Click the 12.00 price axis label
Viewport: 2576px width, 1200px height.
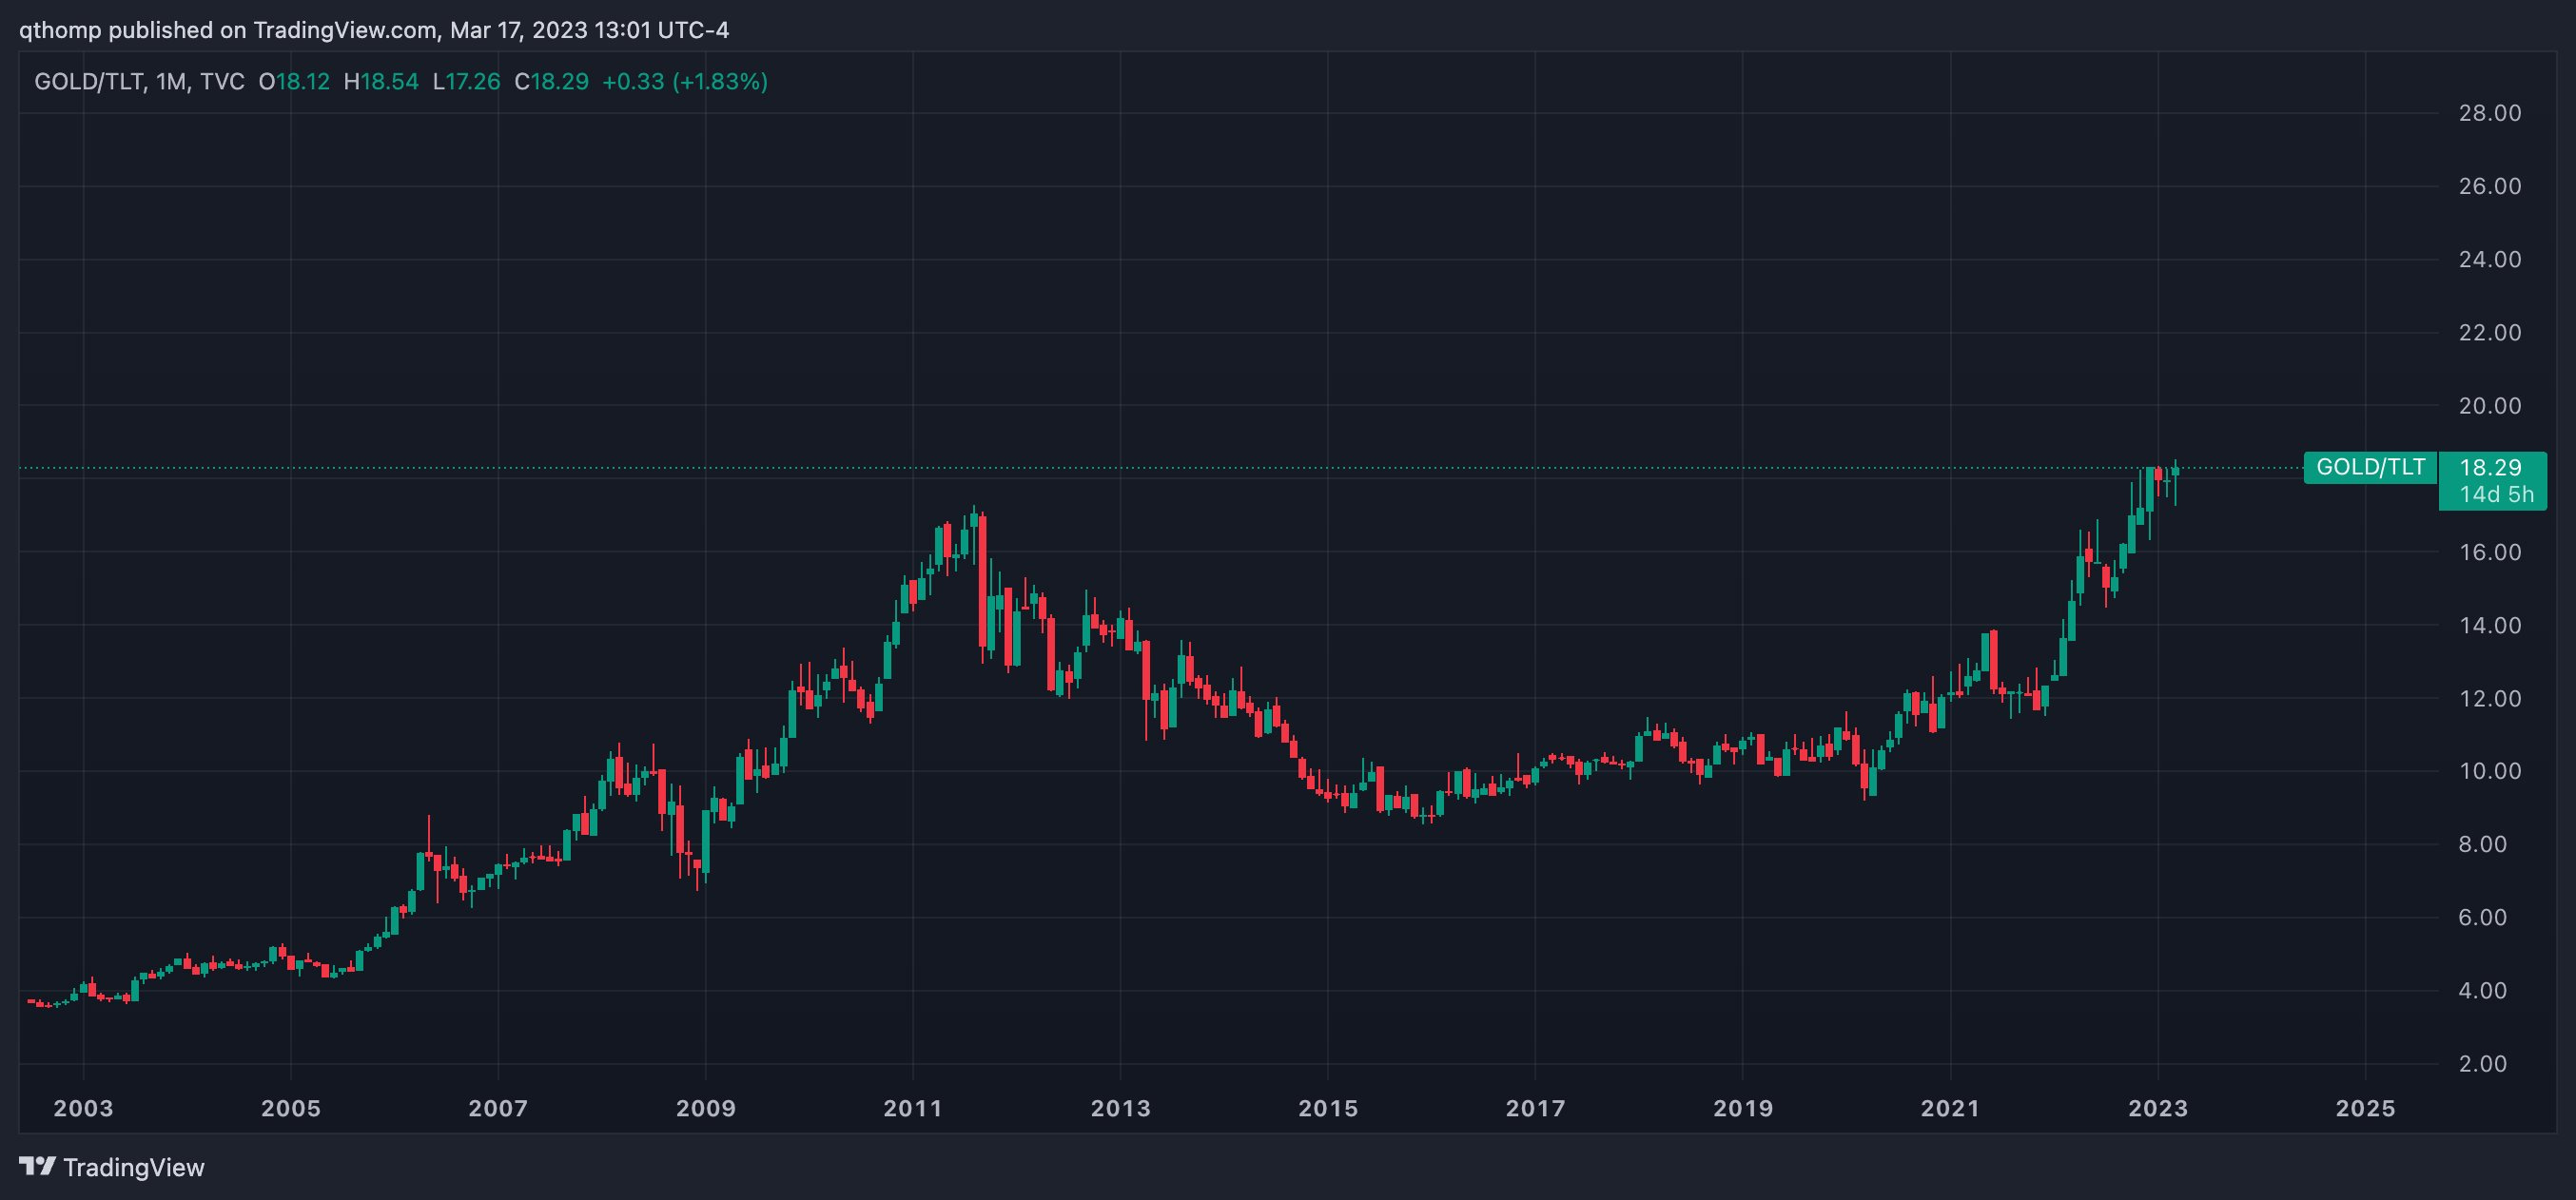[2490, 698]
